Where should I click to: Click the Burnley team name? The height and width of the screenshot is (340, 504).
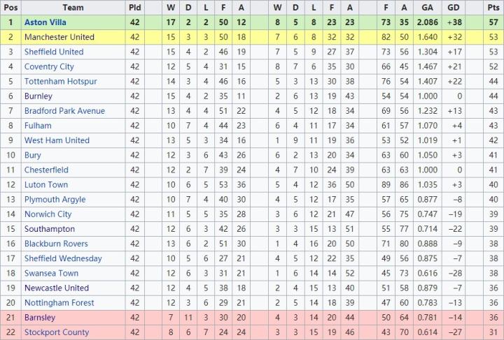pos(38,96)
